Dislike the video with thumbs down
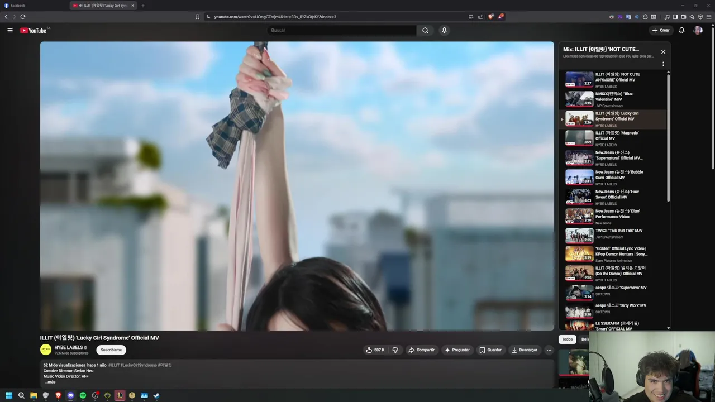 point(395,350)
